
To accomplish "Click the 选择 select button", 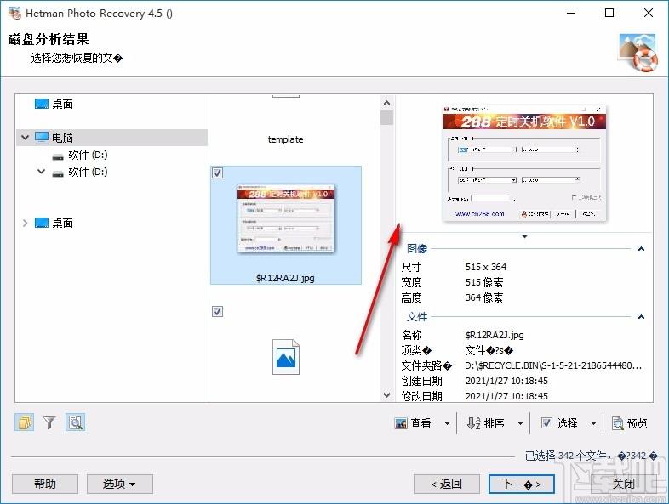I will [x=560, y=423].
